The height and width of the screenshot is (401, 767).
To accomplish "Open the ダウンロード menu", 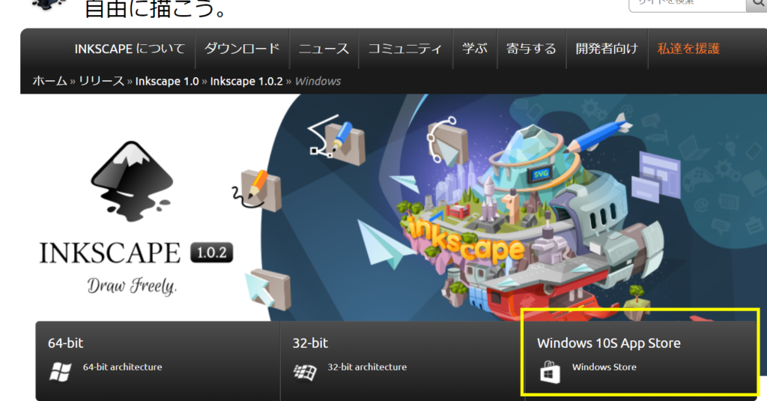I will point(242,49).
